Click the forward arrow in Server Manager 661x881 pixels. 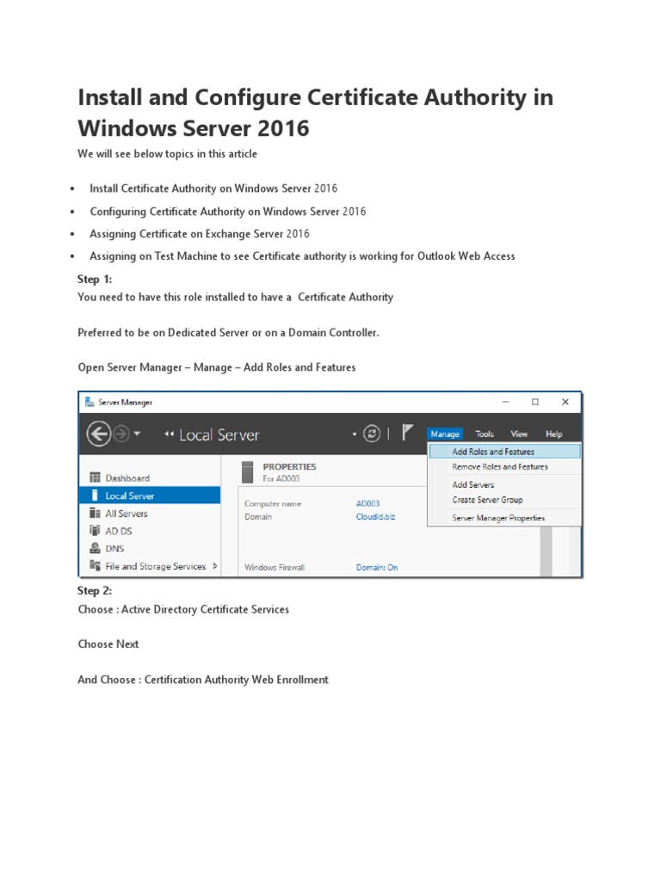pos(121,434)
